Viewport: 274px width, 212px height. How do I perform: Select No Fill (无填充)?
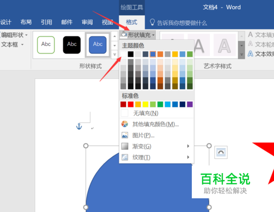(156, 113)
